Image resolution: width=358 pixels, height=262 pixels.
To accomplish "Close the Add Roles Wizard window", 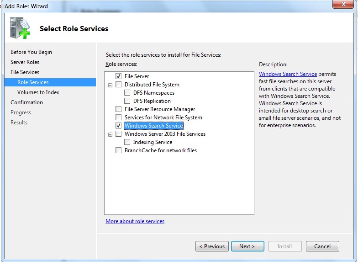I will click(x=343, y=4).
